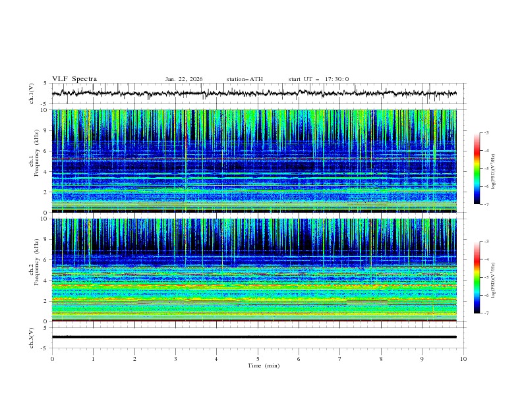
Task: Click the "start UT = 17:30:0" text
Action: pos(318,79)
